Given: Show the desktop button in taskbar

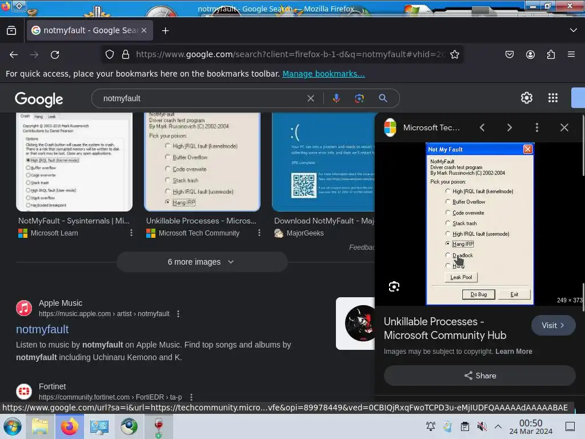Looking at the screenshot, I should pos(570,426).
